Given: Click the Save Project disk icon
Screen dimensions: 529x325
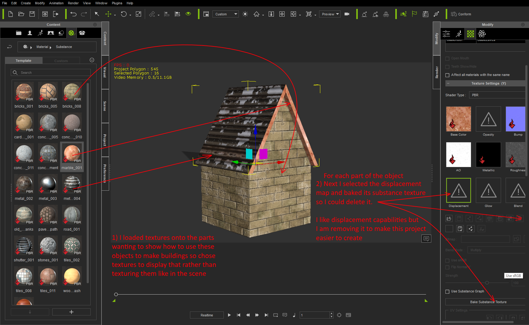Looking at the screenshot, I should click(32, 14).
